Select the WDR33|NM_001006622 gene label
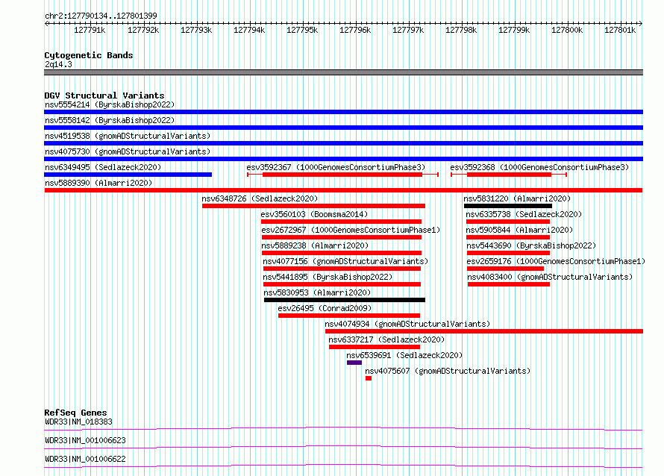 coord(86,459)
